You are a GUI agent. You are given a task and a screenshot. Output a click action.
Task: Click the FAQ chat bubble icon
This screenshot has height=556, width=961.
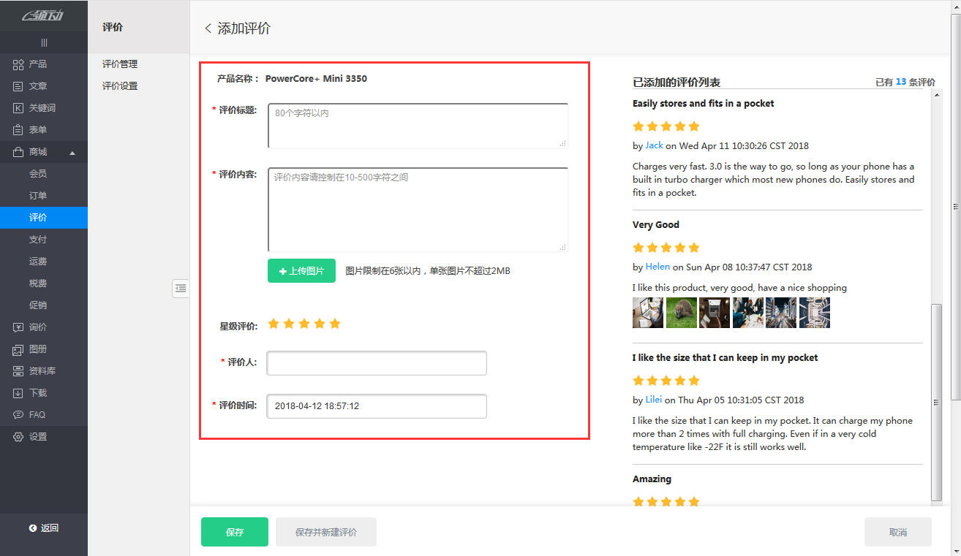(x=18, y=415)
